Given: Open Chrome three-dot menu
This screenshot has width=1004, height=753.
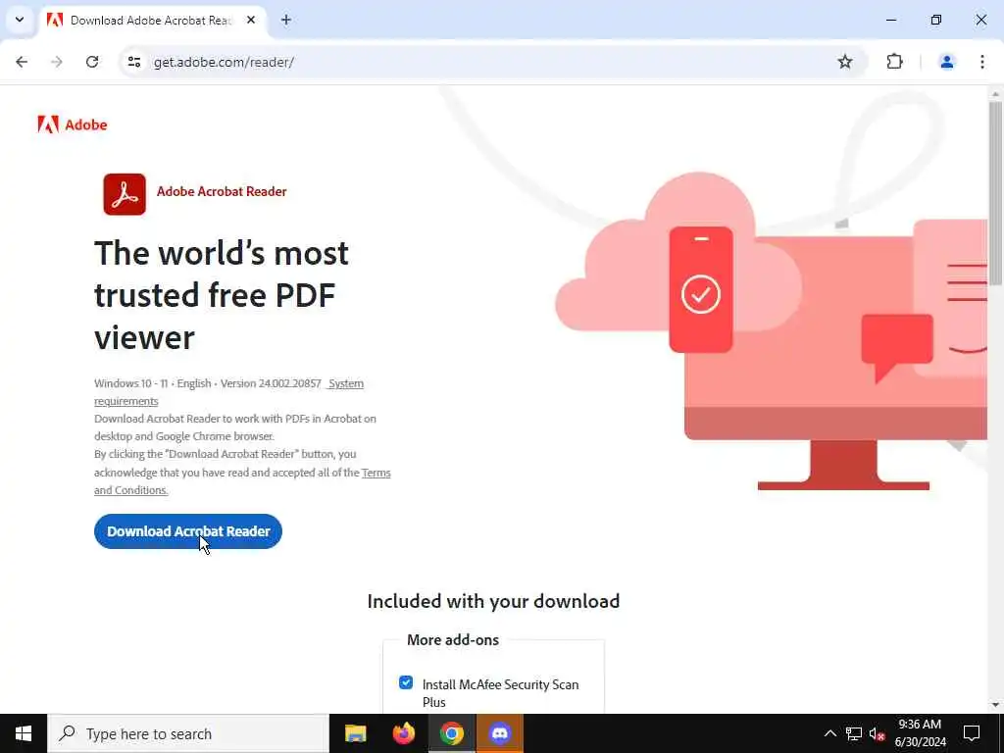Looking at the screenshot, I should click(982, 62).
